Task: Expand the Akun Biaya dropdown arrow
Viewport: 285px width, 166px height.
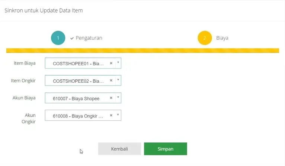Action: pos(118,97)
